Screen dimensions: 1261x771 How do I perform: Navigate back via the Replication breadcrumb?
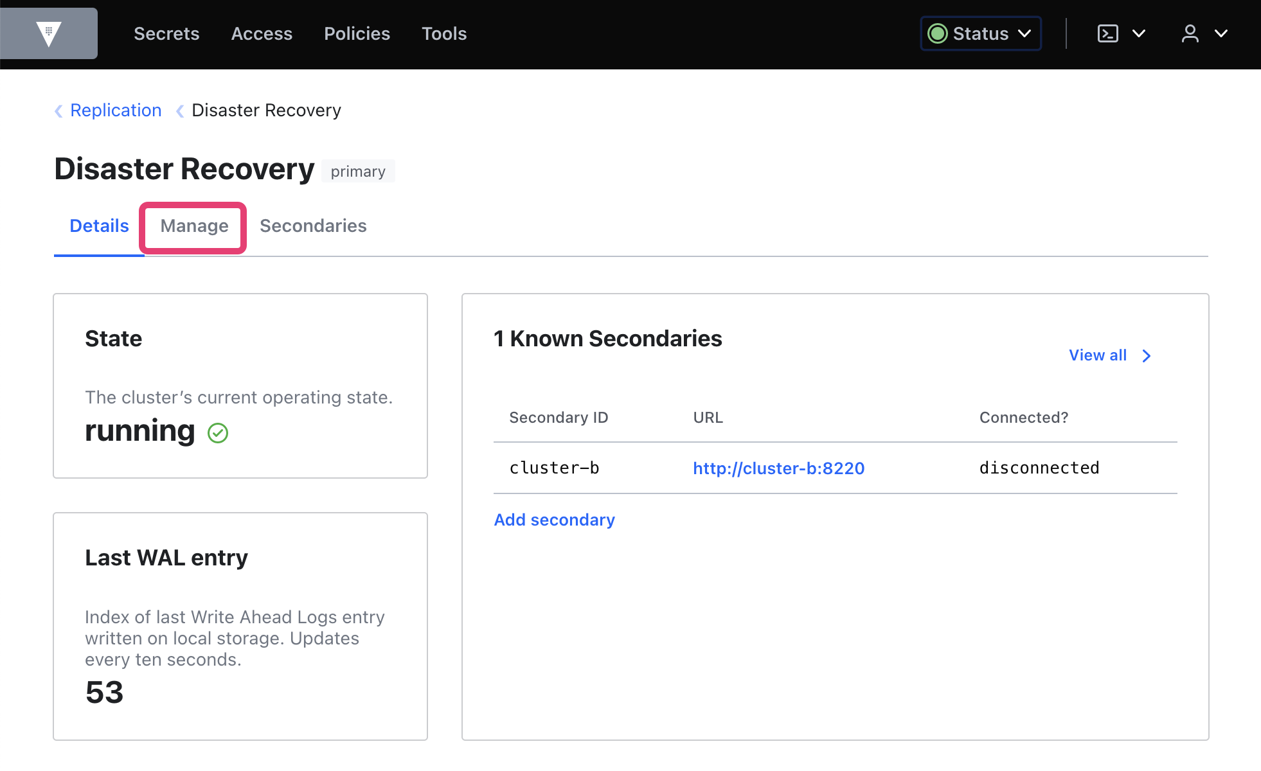coord(116,110)
